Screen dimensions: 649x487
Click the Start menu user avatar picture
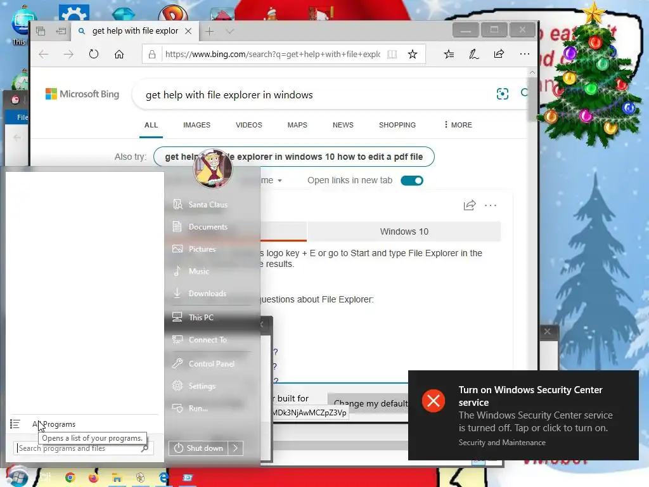[x=213, y=168]
